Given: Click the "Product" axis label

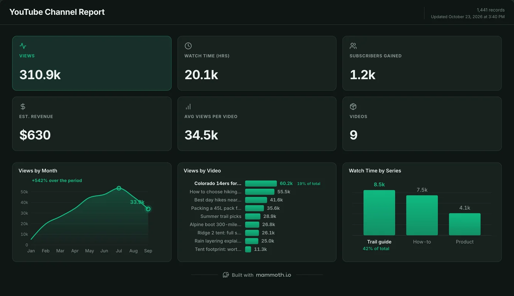Looking at the screenshot, I should [465, 242].
